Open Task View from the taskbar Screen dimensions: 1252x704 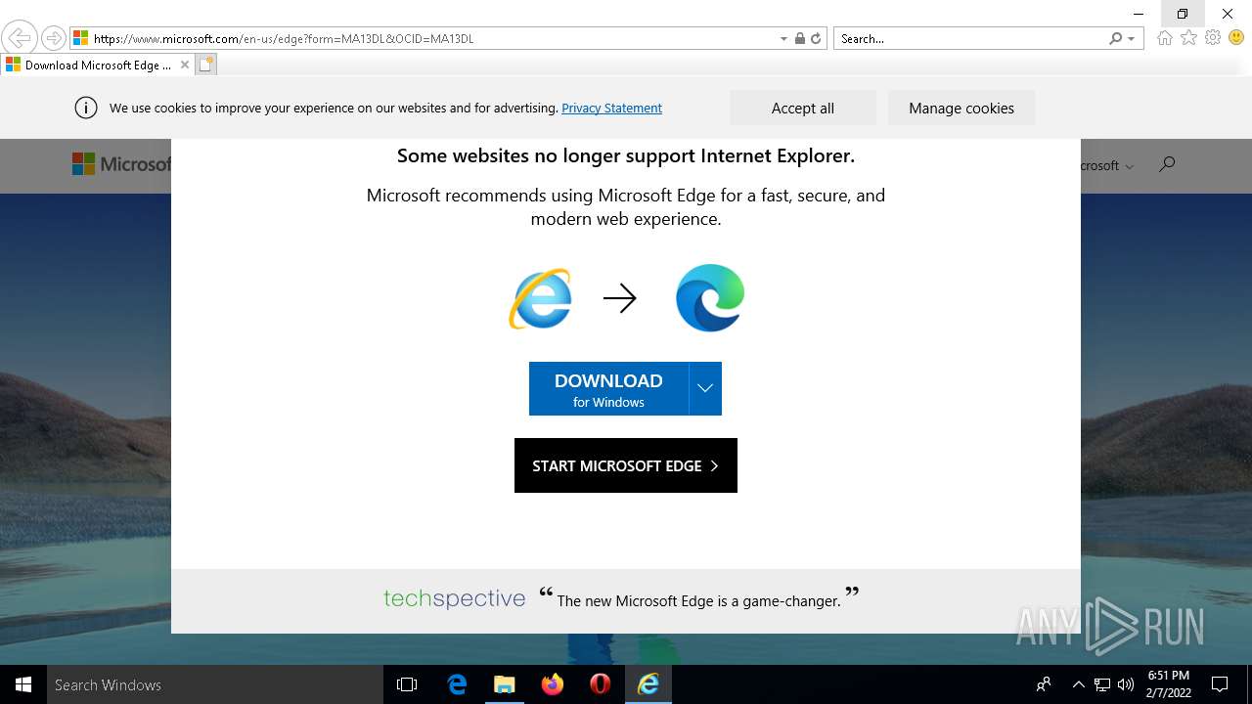(407, 684)
